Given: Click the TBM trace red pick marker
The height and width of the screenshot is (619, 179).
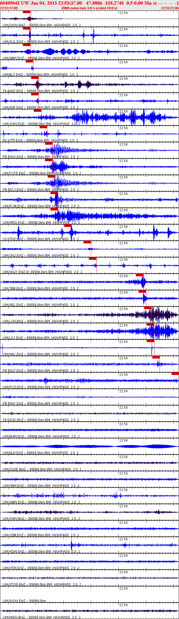Looking at the screenshot, I should [139, 275].
